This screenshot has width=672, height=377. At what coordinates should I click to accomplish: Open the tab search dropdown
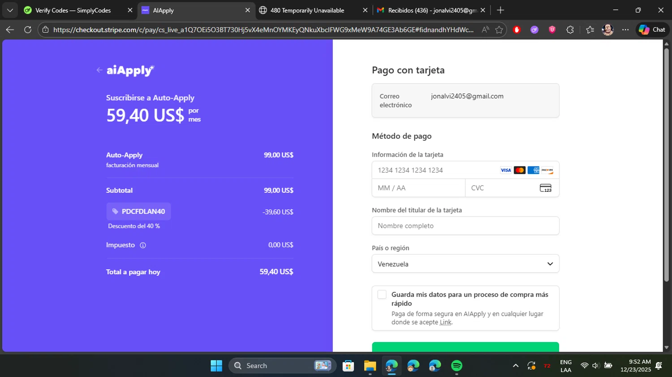(10, 10)
